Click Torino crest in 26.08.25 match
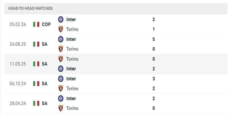Viewport: 231px width, 115px height. [61, 49]
